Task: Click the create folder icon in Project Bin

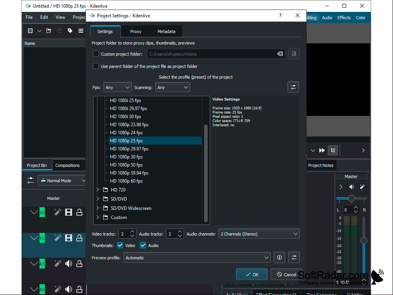Action: coord(49,31)
